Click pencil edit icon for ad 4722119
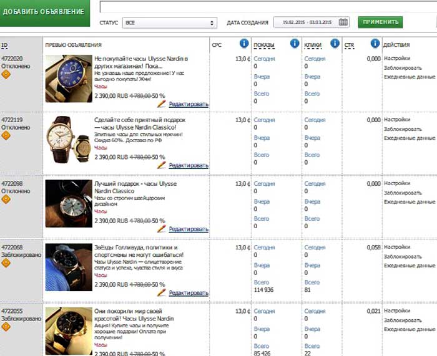Screen dimensions: 437x356 click(161, 165)
